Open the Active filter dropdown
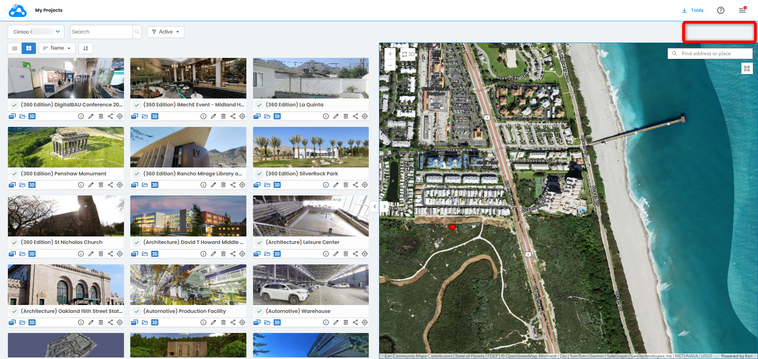This screenshot has width=758, height=359. tap(166, 32)
